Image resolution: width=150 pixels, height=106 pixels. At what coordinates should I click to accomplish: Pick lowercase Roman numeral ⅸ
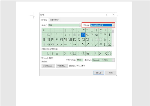pos(57,44)
